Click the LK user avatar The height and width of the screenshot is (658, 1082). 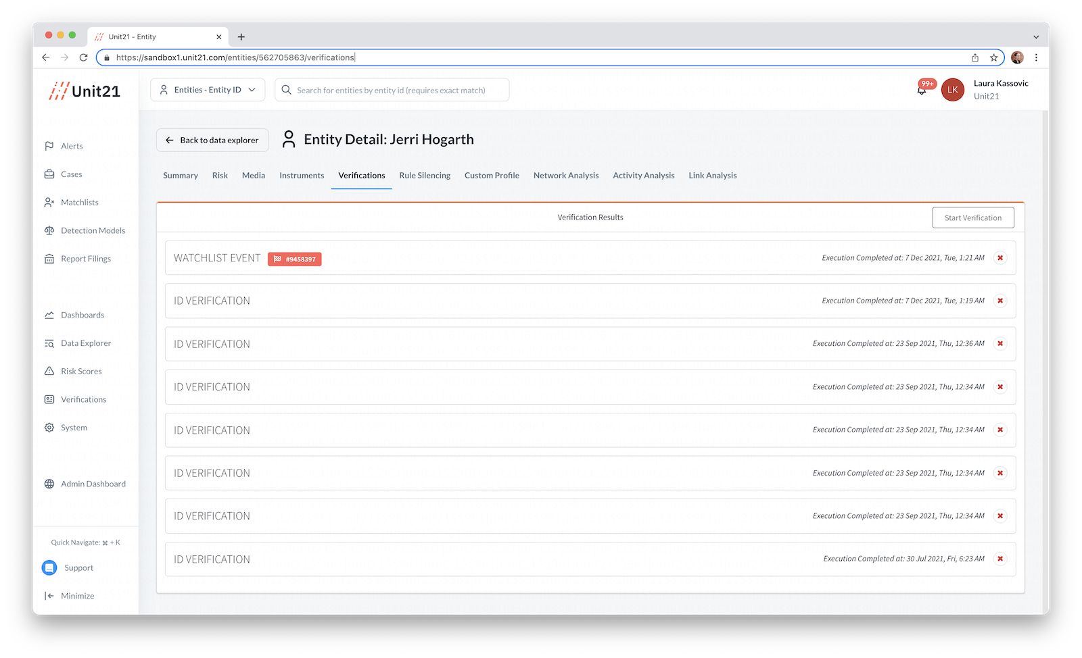[953, 90]
